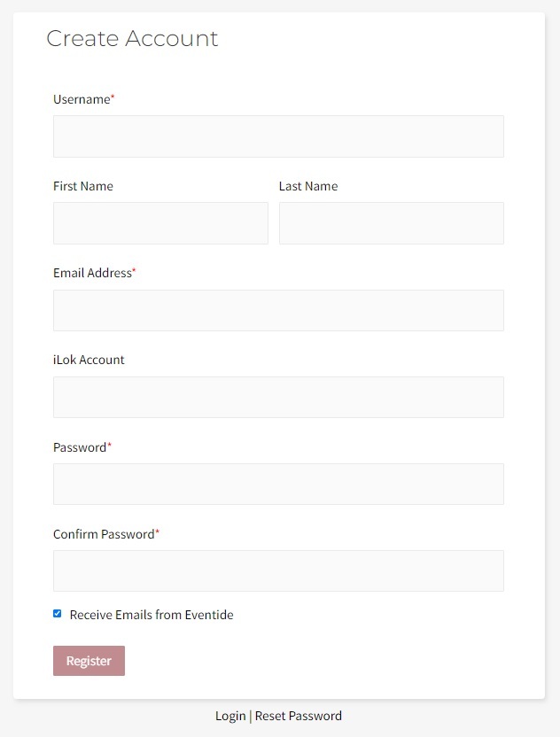The width and height of the screenshot is (560, 737).
Task: Focus the Password input field
Action: [x=278, y=484]
